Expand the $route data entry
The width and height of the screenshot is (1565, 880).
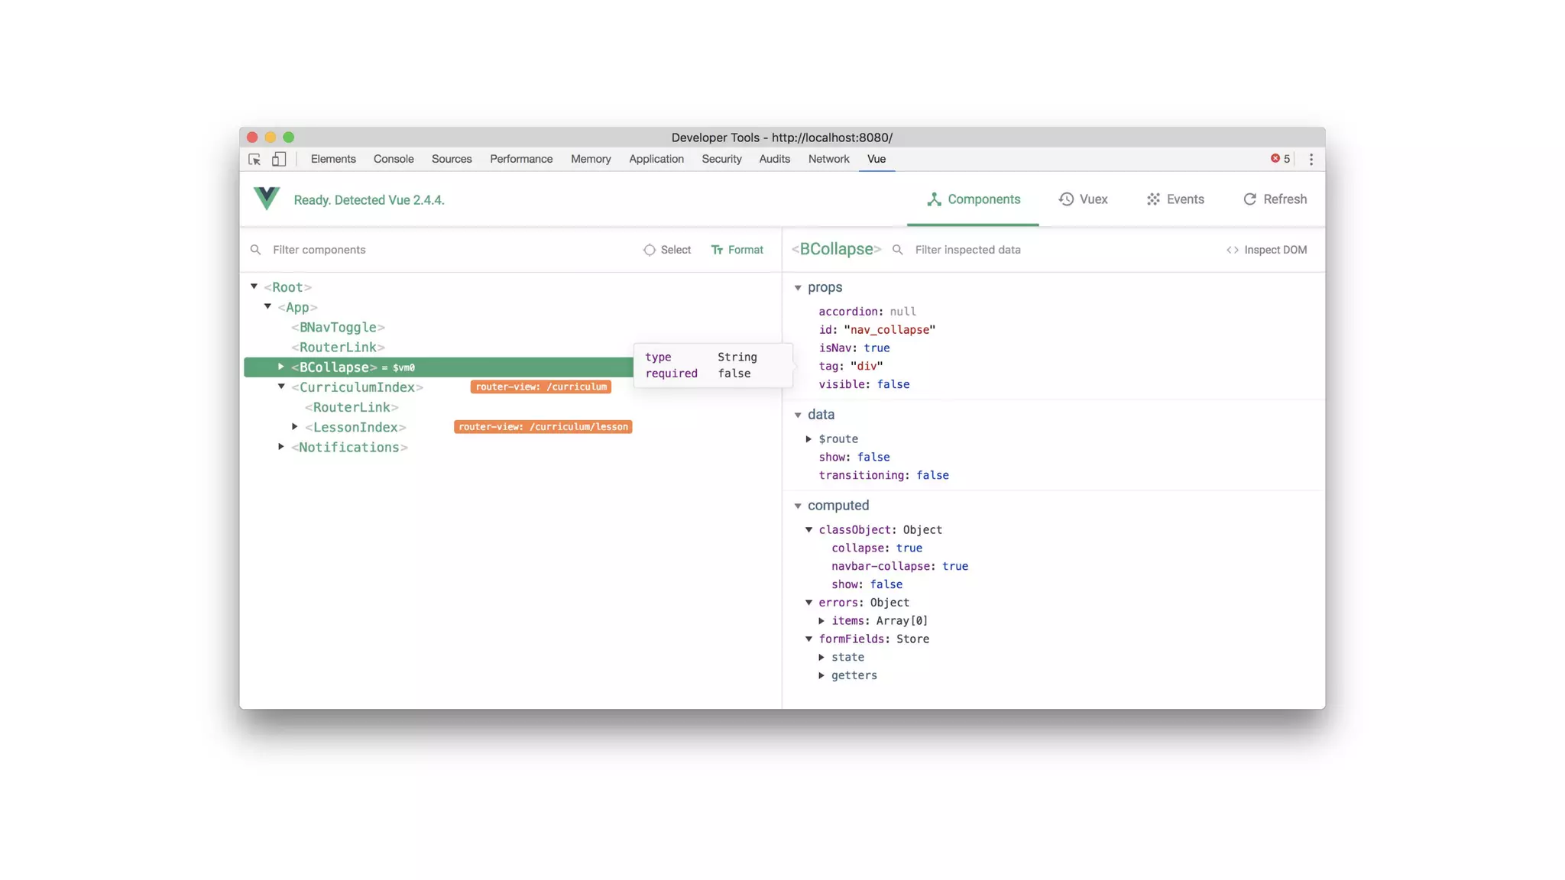pyautogui.click(x=808, y=439)
